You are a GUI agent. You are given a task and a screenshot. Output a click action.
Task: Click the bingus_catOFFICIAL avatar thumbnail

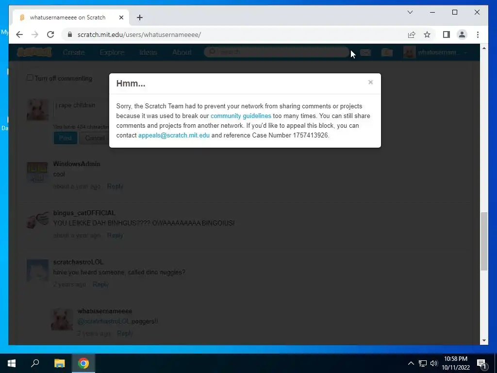tap(37, 221)
